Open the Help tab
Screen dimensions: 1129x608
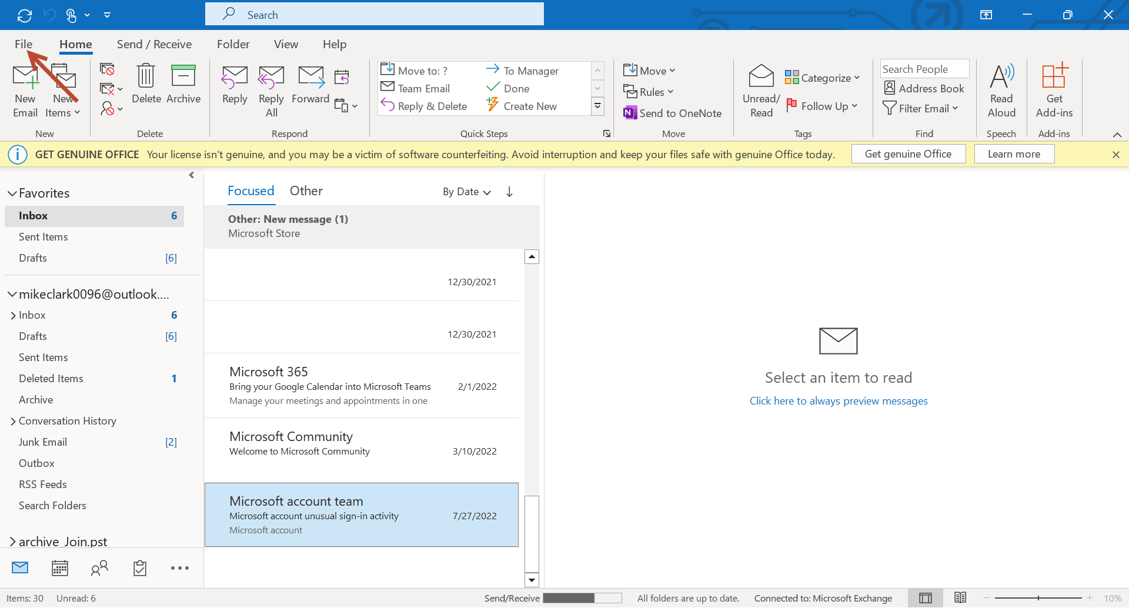point(335,44)
